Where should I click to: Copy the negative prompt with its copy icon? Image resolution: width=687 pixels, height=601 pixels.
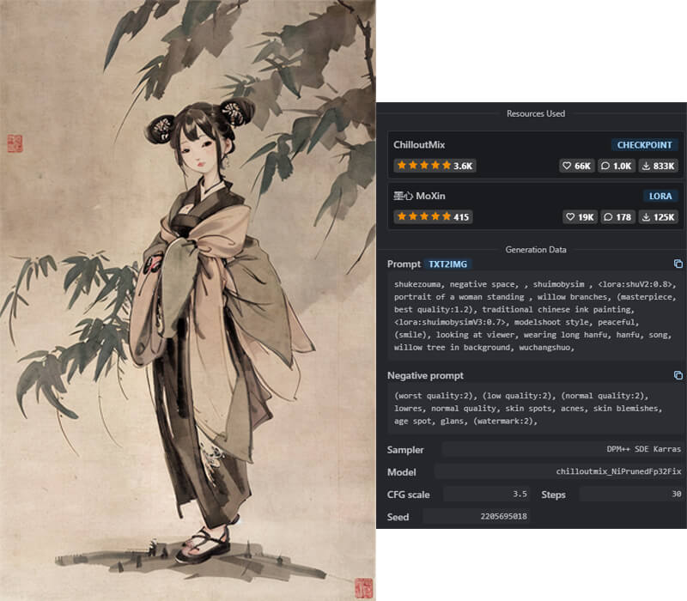click(x=678, y=375)
